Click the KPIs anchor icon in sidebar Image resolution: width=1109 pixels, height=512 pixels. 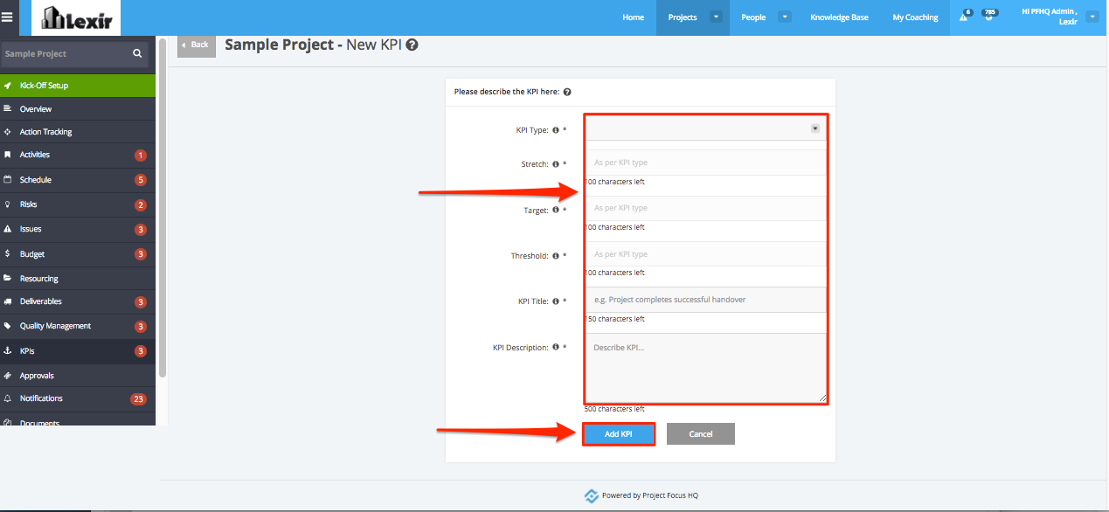[x=8, y=351]
